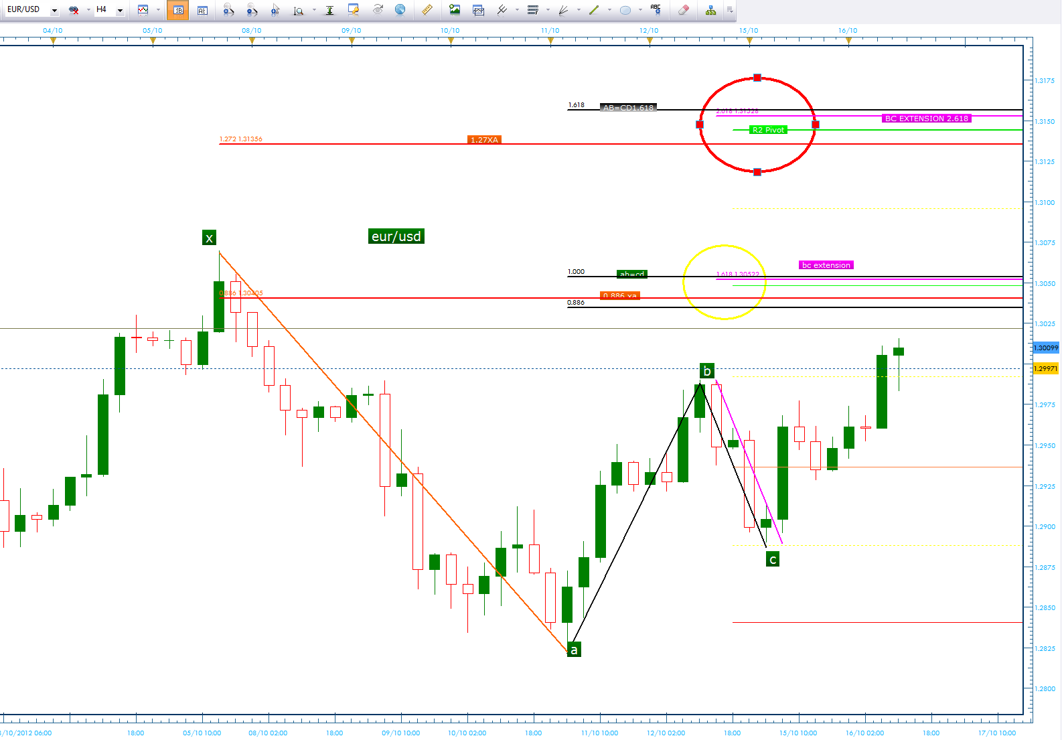Click the 'AB=CD1.618' level label
The width and height of the screenshot is (1062, 740).
628,107
